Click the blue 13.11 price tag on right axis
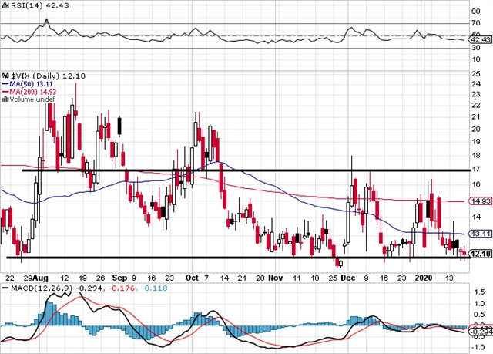This screenshot has height=354, width=493. (x=480, y=234)
